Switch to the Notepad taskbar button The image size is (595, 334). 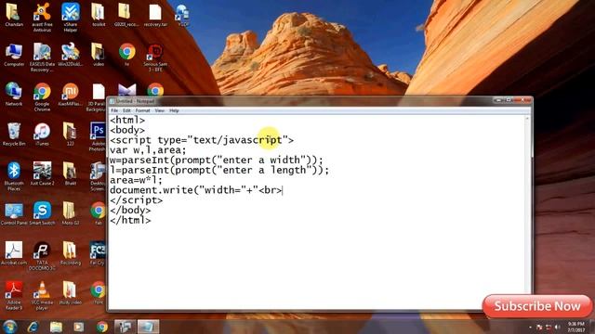pyautogui.click(x=148, y=327)
